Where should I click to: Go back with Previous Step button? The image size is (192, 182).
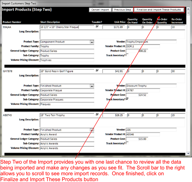(x=123, y=10)
